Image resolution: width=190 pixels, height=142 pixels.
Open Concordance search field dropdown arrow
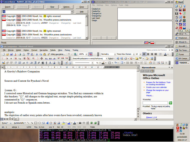point(72,12)
